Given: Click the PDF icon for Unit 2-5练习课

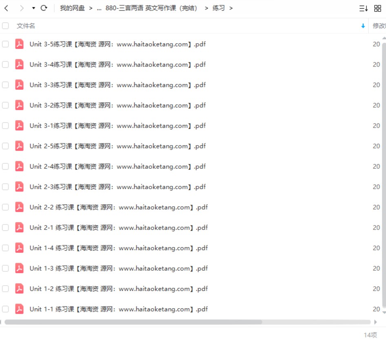Looking at the screenshot, I should 19,146.
